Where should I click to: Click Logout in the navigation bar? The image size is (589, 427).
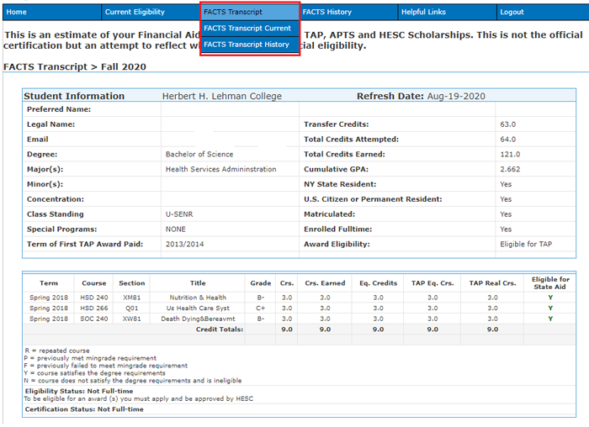pyautogui.click(x=512, y=13)
